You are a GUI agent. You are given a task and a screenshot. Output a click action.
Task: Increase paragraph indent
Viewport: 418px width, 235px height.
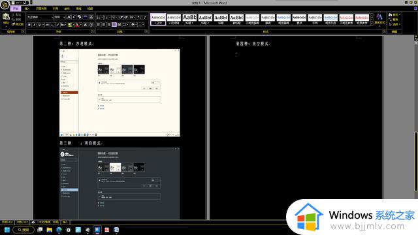(x=126, y=18)
